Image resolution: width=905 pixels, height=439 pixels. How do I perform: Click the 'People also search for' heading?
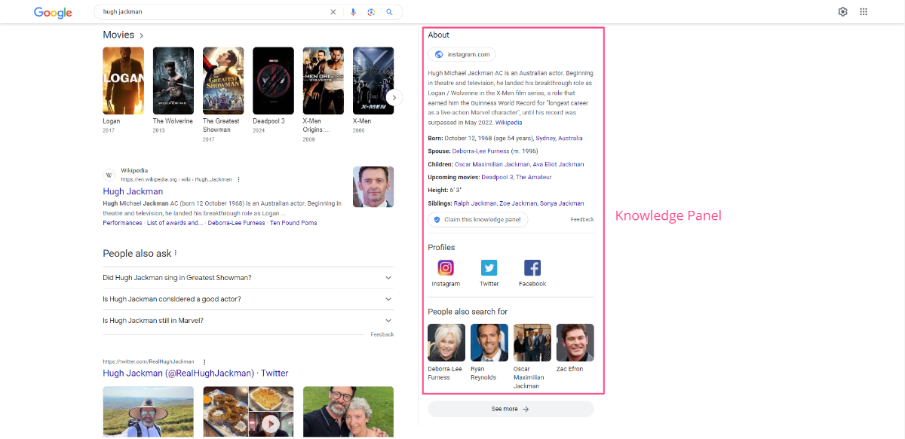point(468,312)
